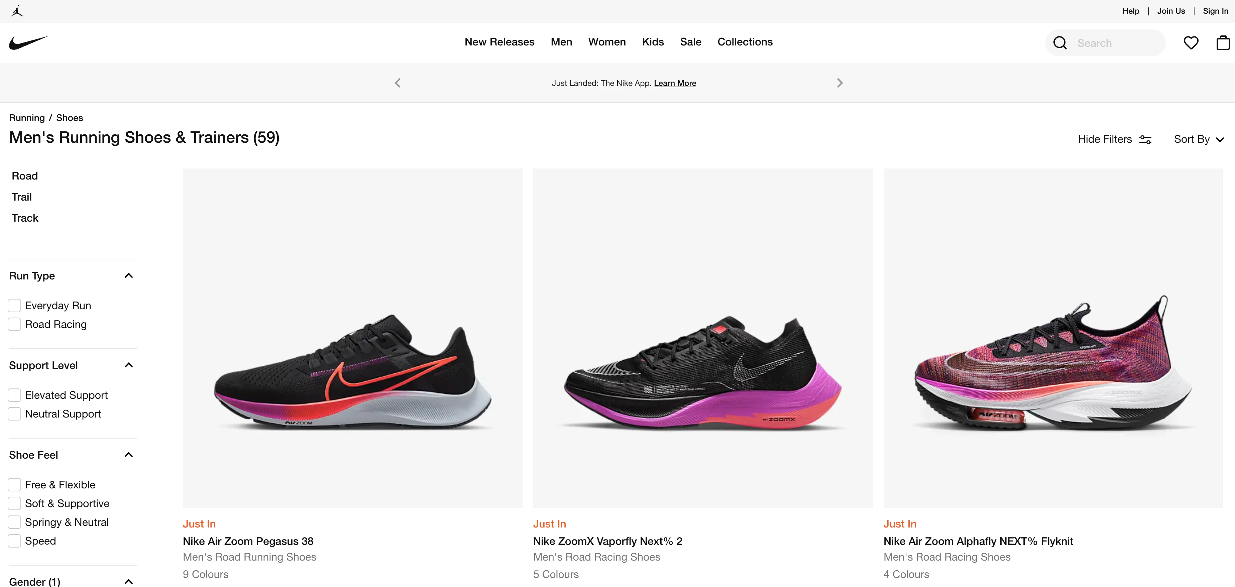Open the Sale menu
The image size is (1235, 587).
[690, 42]
